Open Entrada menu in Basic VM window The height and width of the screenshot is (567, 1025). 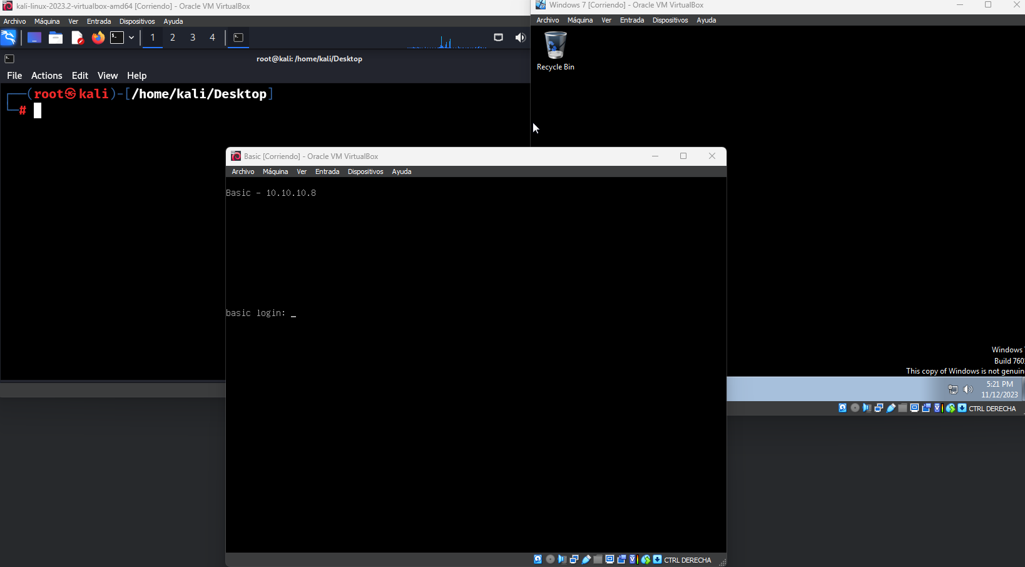(327, 171)
